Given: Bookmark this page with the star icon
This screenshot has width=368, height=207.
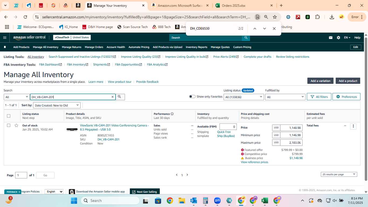Looking at the screenshot, I should tap(275, 17).
